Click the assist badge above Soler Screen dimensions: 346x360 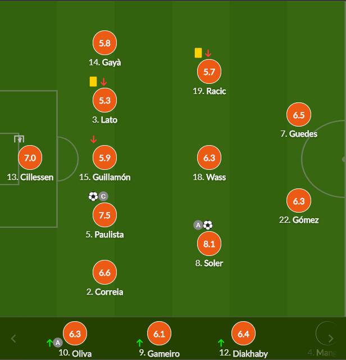(198, 225)
